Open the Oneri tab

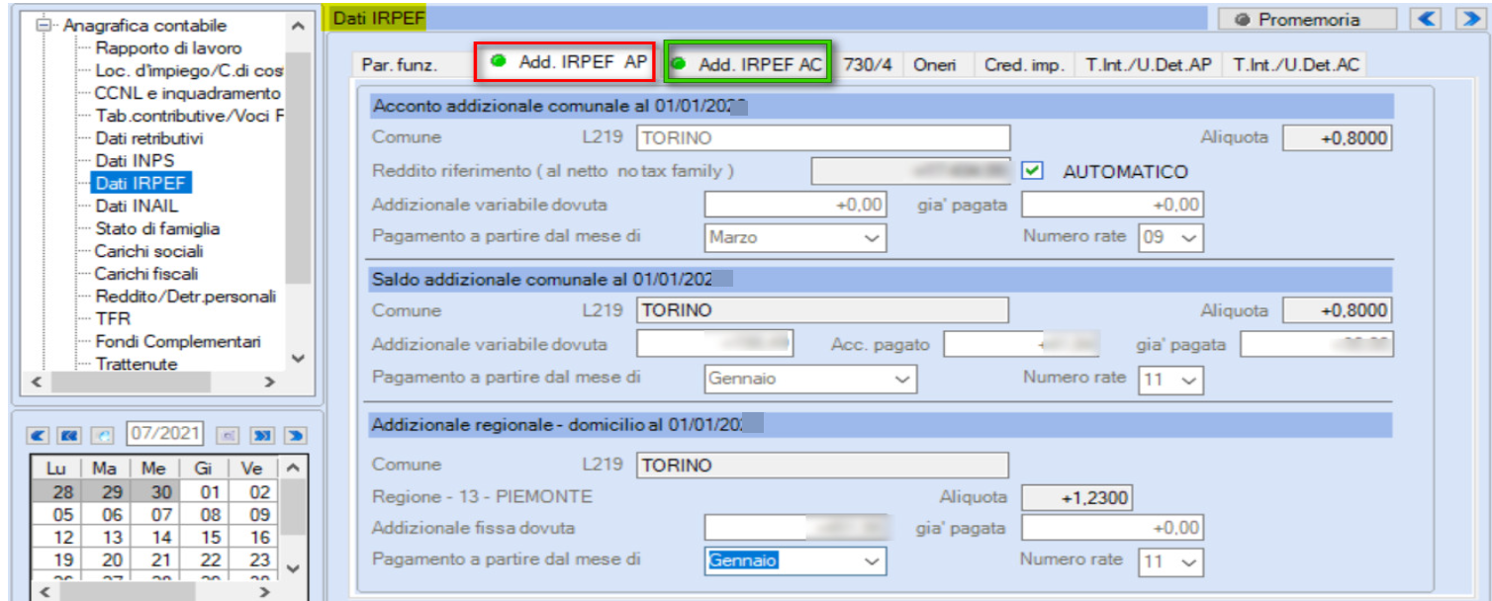(936, 65)
